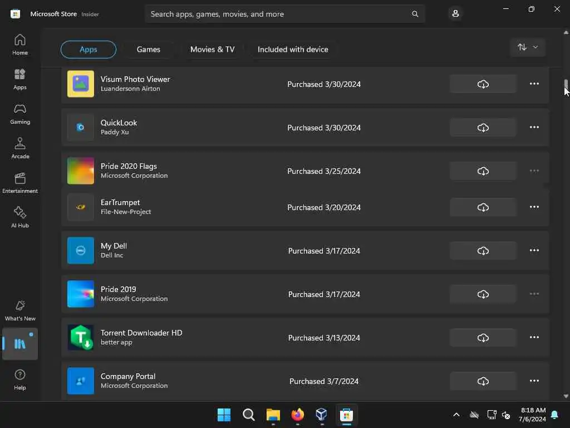
Task: Open the Windows Start menu
Action: coord(224,415)
